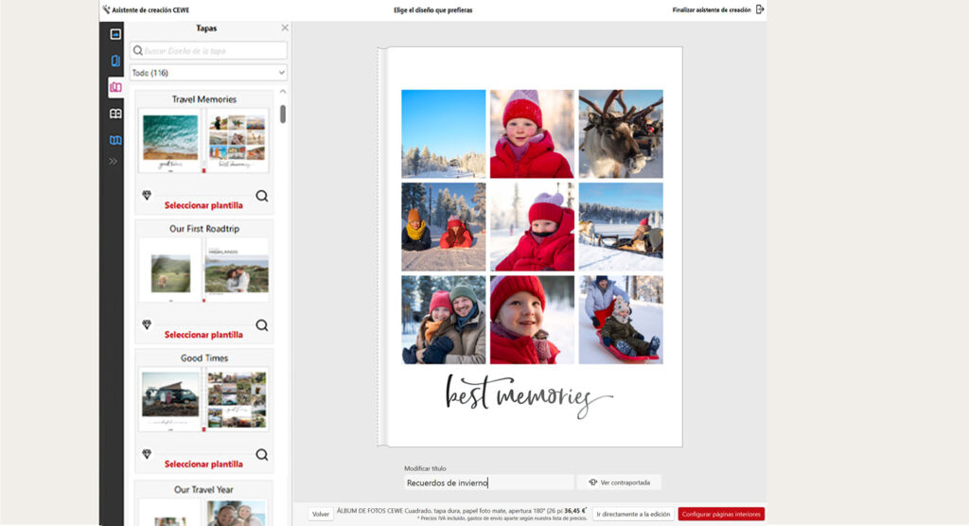Preview Travel Memories with magnifier icon
969x526 pixels.
(x=262, y=196)
